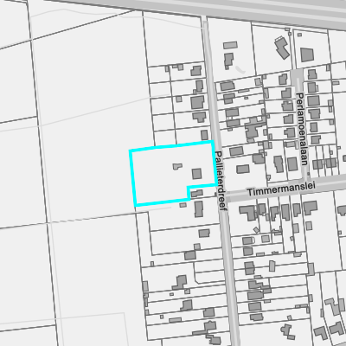The height and width of the screenshot is (346, 346).
Task: Select the diamond-shaped small building south of Timmermanslei
Action: pyautogui.click(x=256, y=230)
